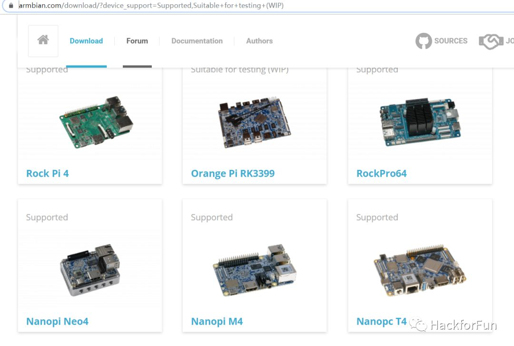Screen dimensions: 514x346
Task: Open the Nanopc T4 link
Action: [382, 321]
